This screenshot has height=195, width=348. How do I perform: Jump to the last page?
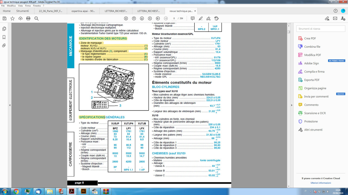click(x=150, y=18)
